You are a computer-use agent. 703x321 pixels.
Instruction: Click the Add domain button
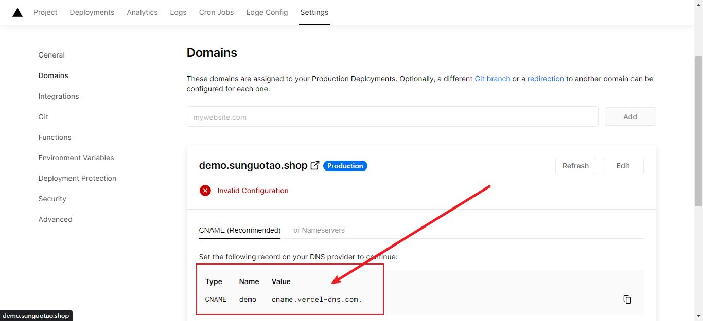coord(630,117)
